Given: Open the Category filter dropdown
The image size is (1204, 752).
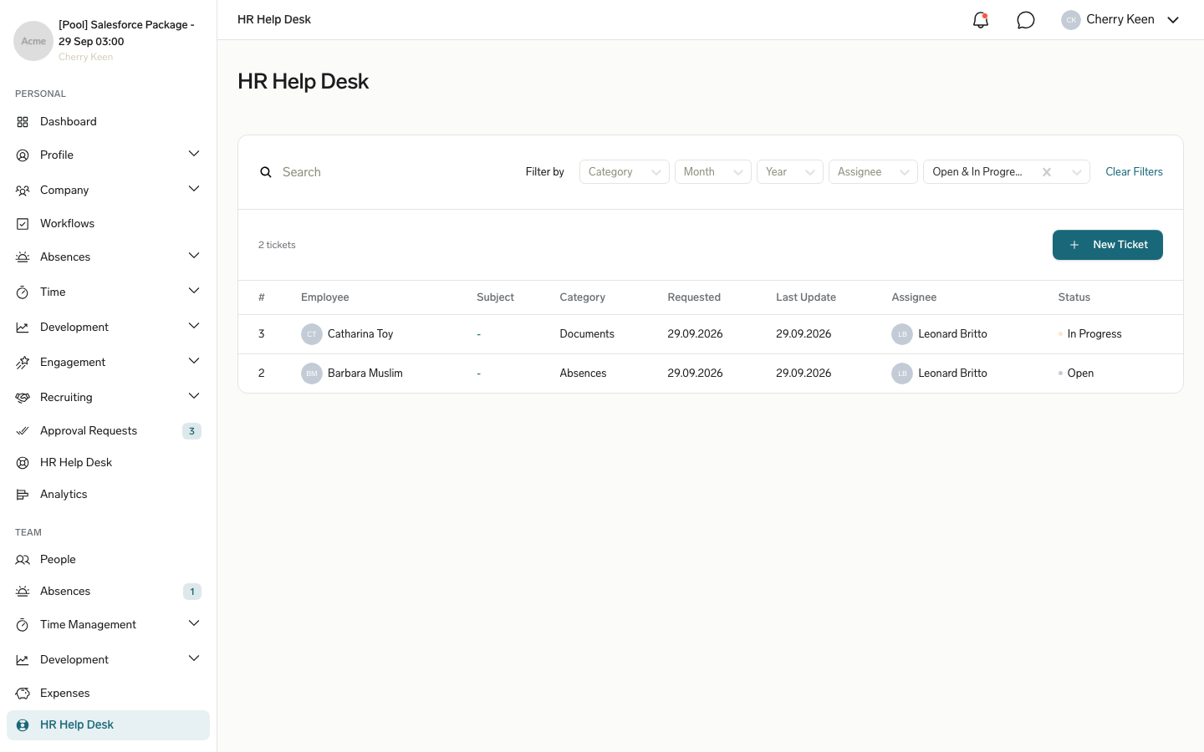Looking at the screenshot, I should tap(625, 172).
